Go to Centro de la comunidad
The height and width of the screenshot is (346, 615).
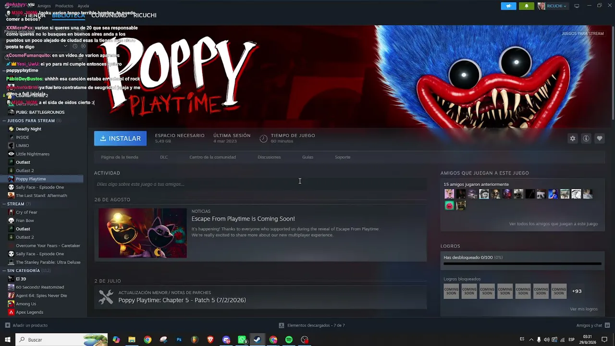pos(212,157)
